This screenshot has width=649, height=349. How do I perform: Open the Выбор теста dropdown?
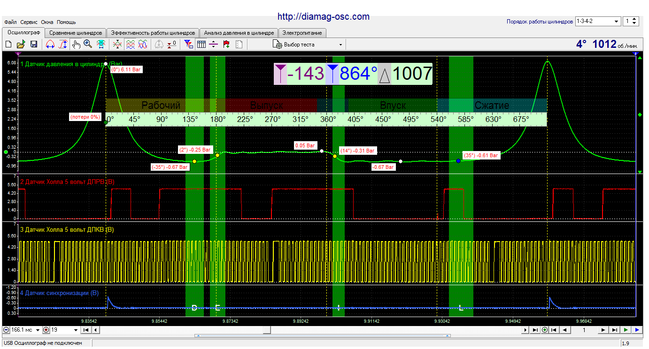pos(308,45)
